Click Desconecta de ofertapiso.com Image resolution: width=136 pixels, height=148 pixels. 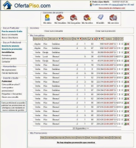(x=112, y=8)
